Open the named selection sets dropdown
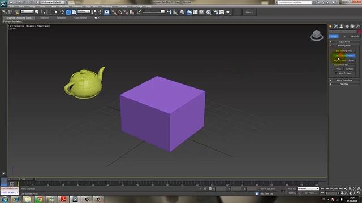362x203 pixels. 153,11
